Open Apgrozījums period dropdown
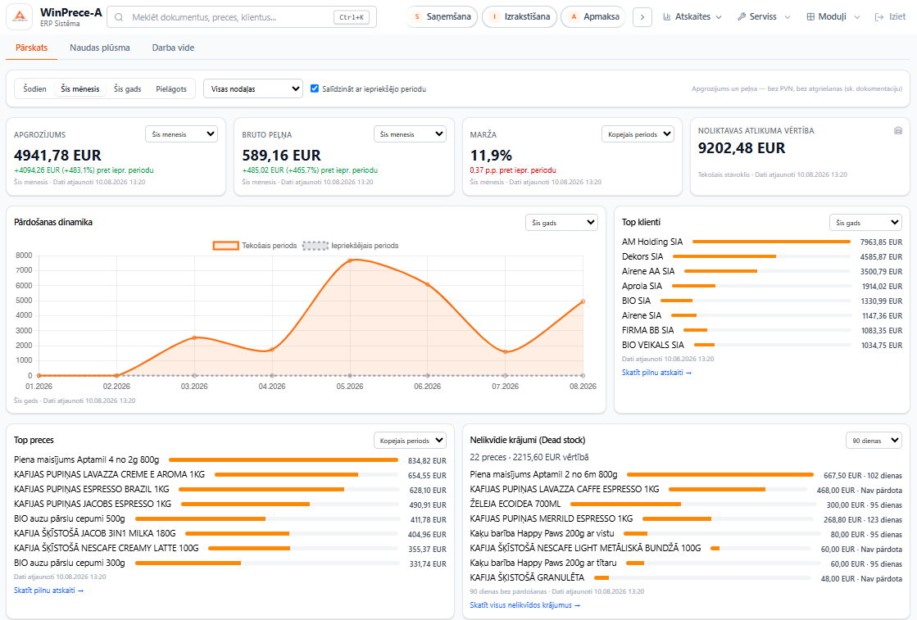 point(181,134)
